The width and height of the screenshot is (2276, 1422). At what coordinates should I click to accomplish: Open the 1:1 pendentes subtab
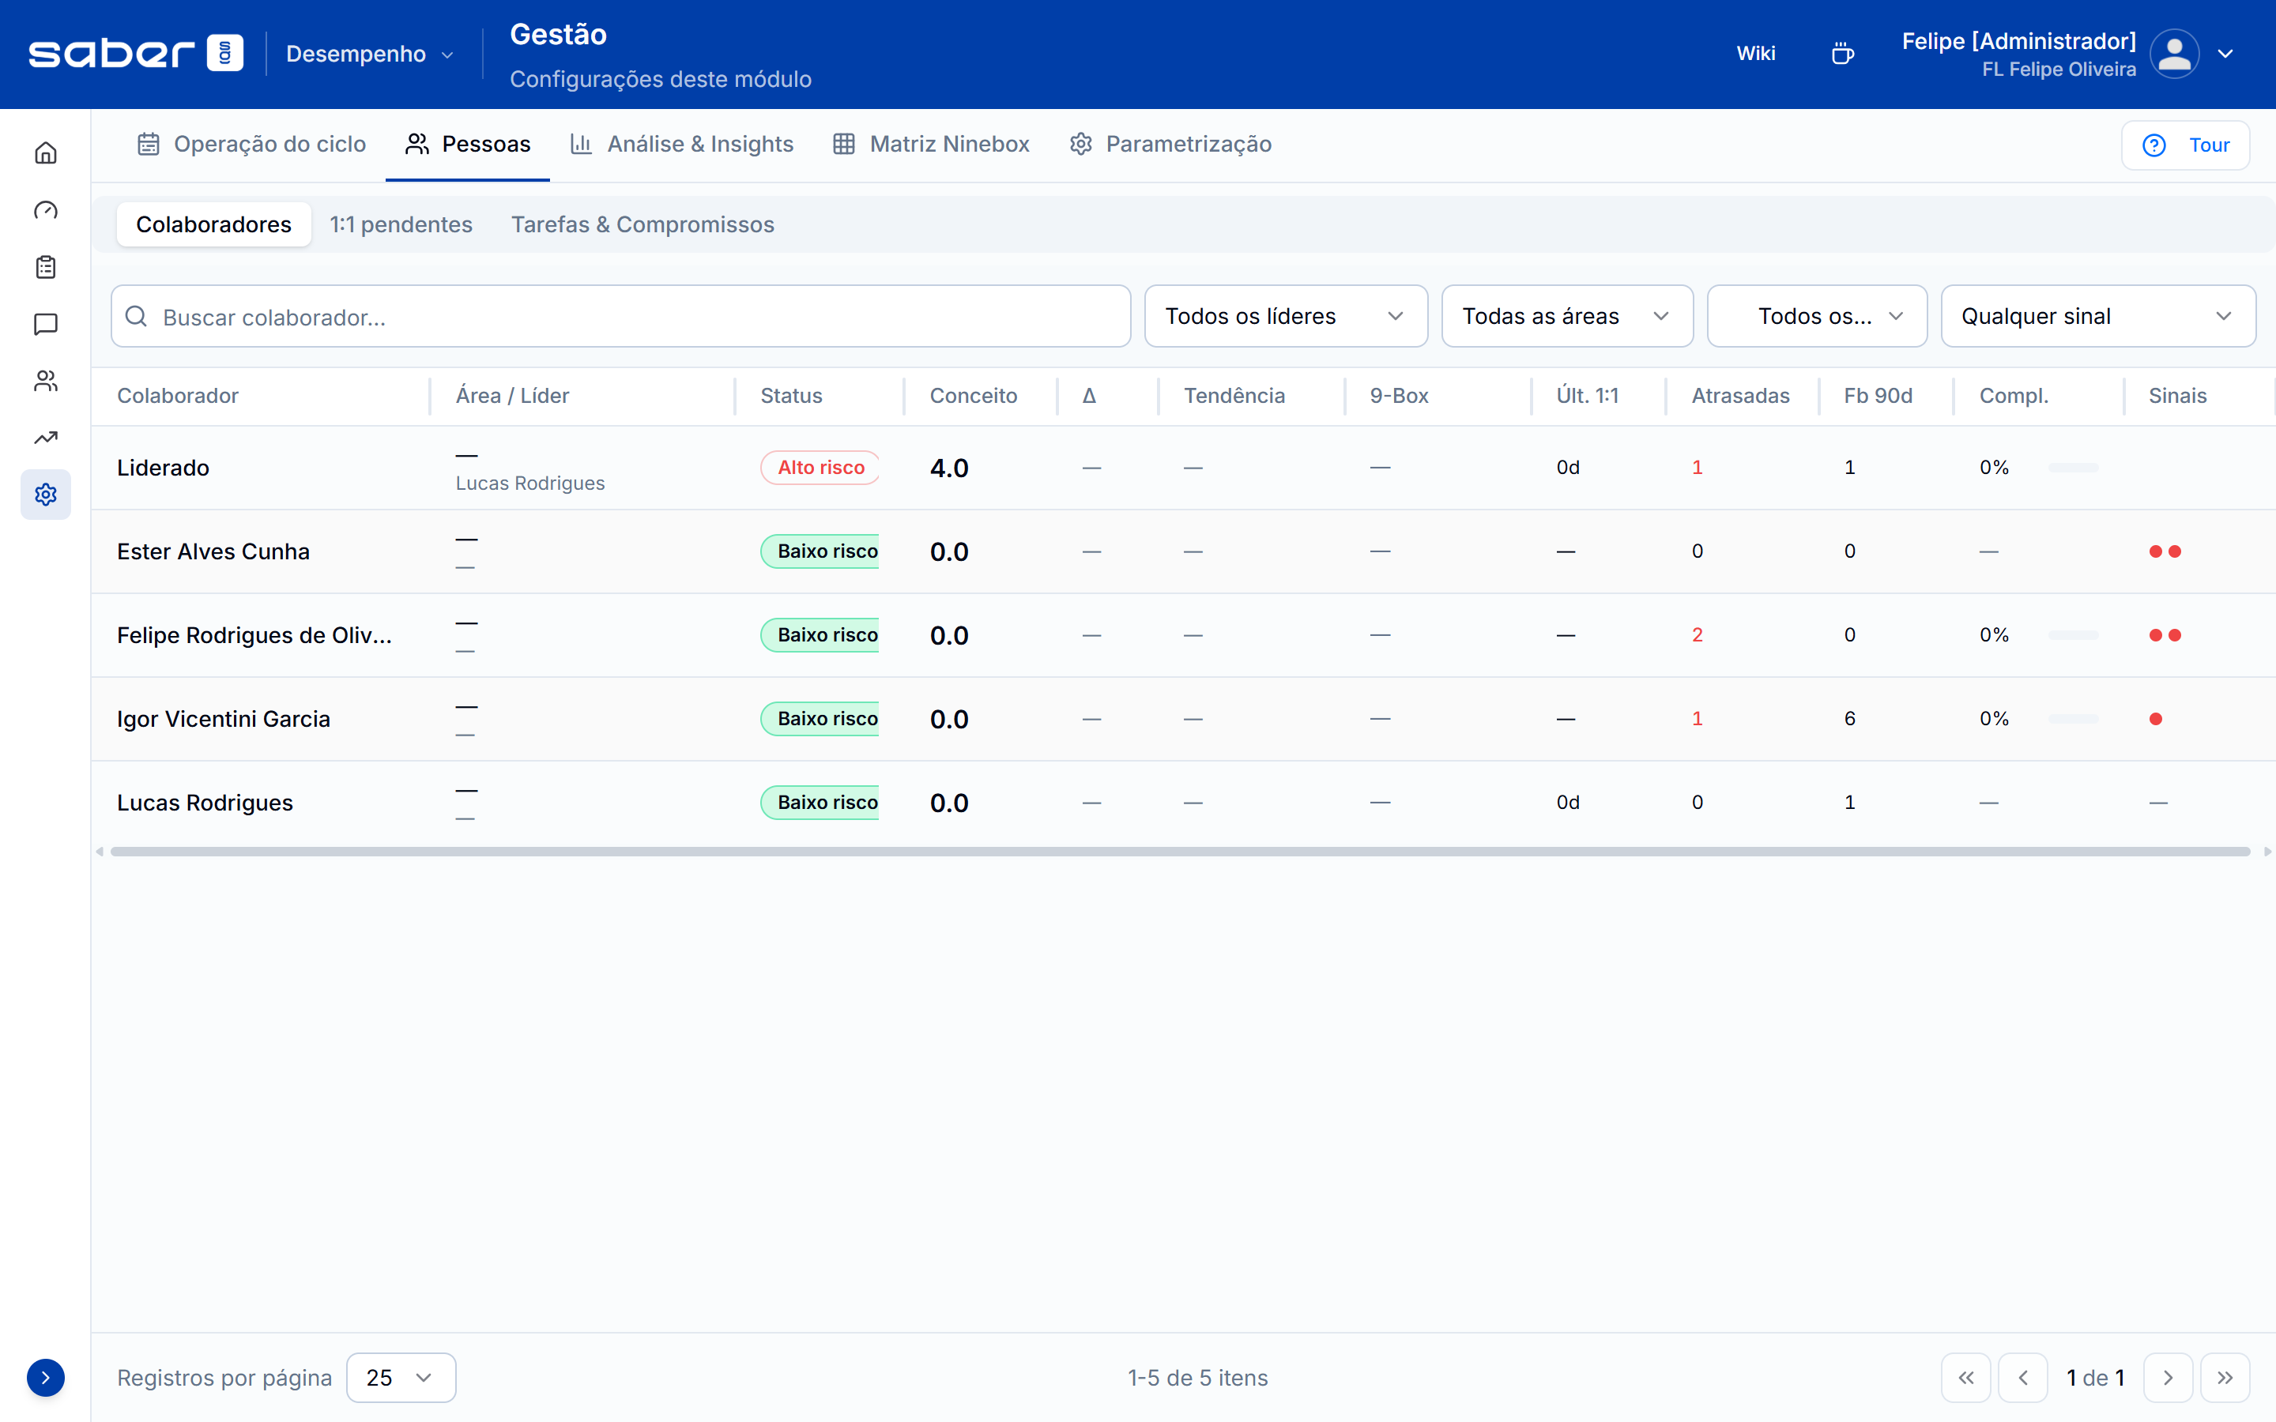pos(401,224)
